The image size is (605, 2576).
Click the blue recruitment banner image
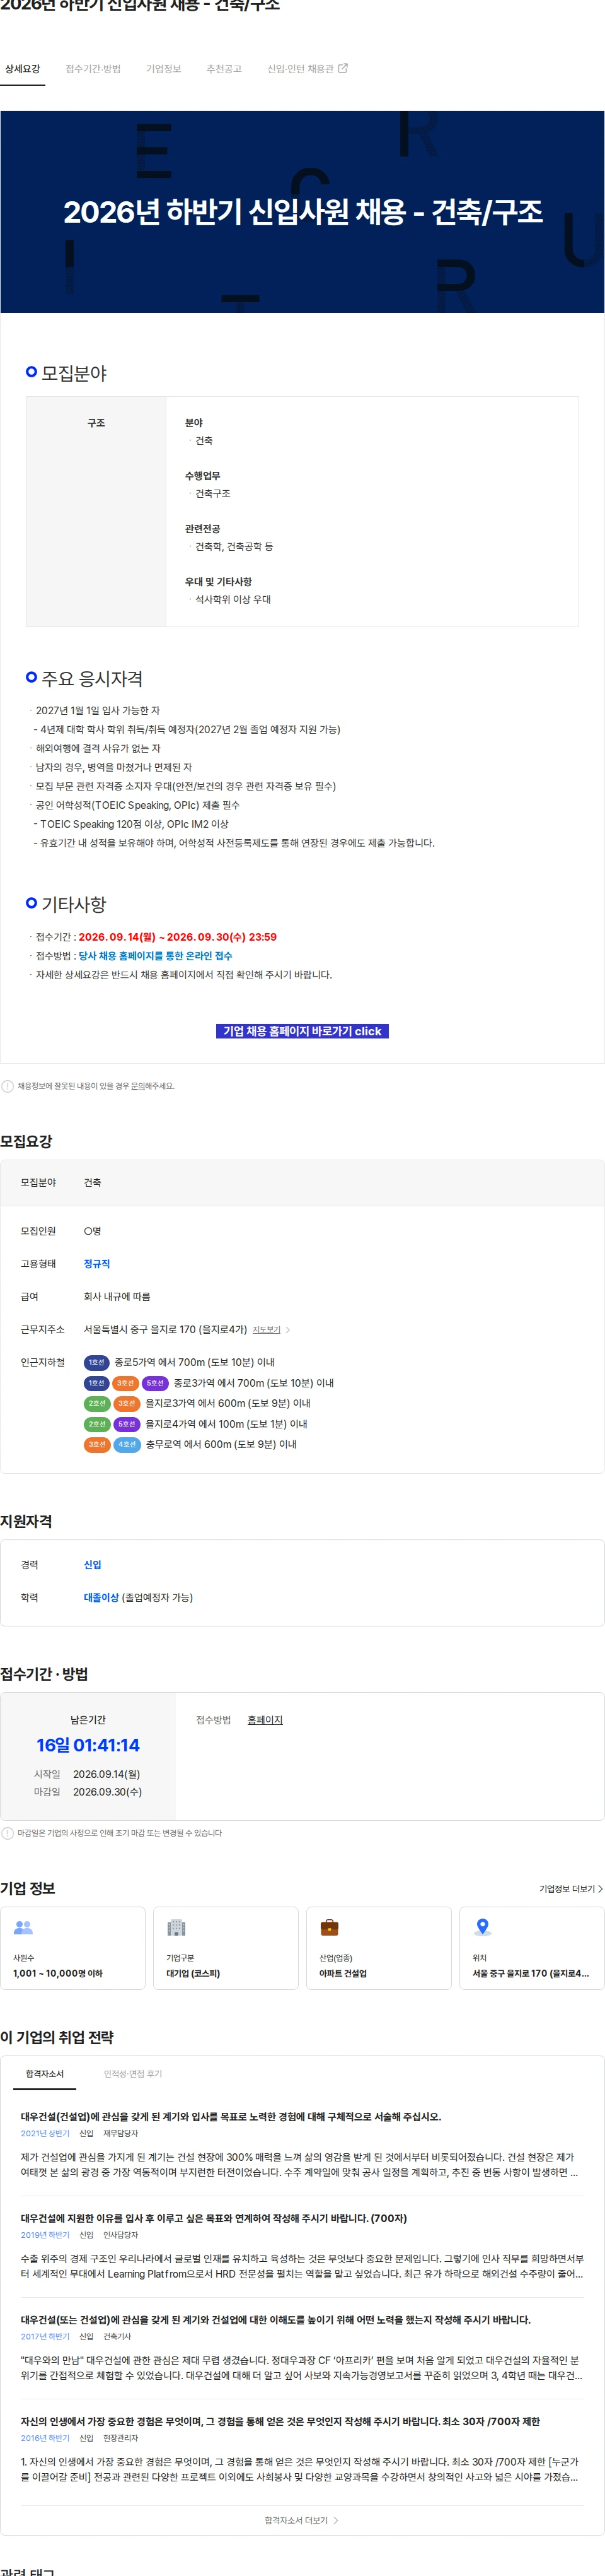(302, 212)
